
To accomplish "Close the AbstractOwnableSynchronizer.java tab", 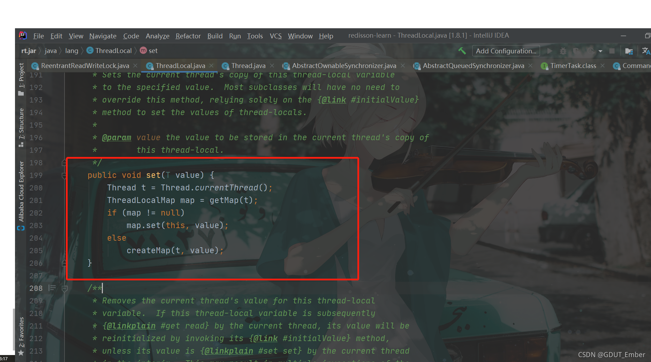I will 403,66.
